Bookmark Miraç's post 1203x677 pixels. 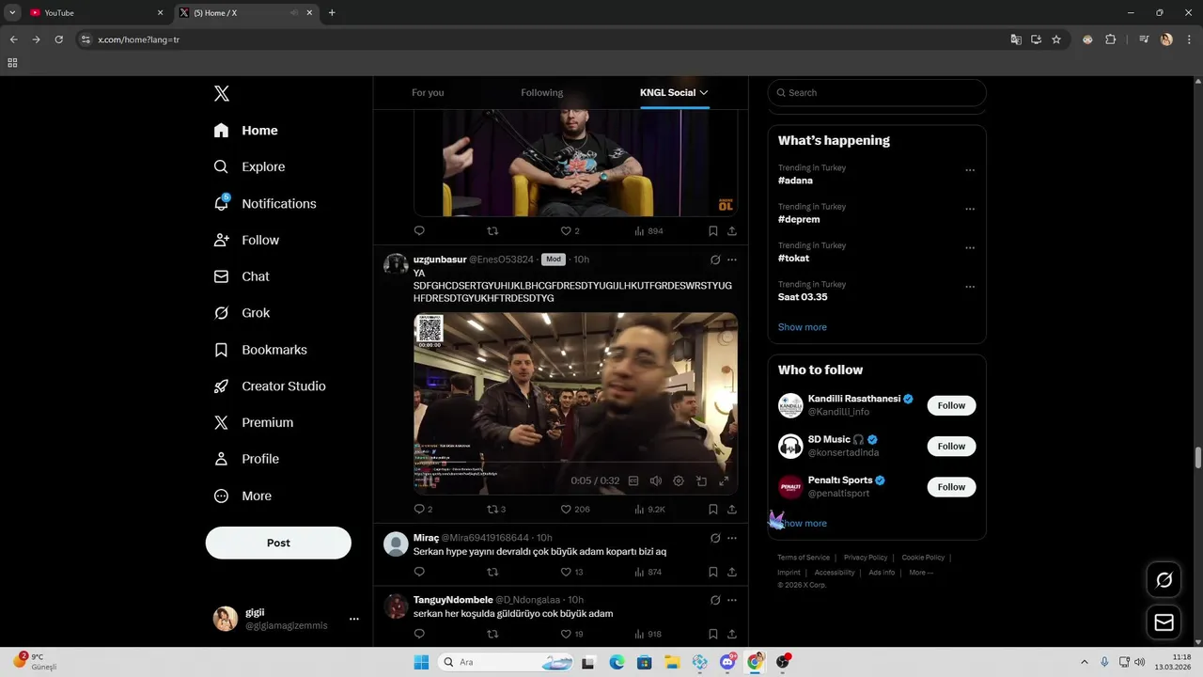(713, 572)
